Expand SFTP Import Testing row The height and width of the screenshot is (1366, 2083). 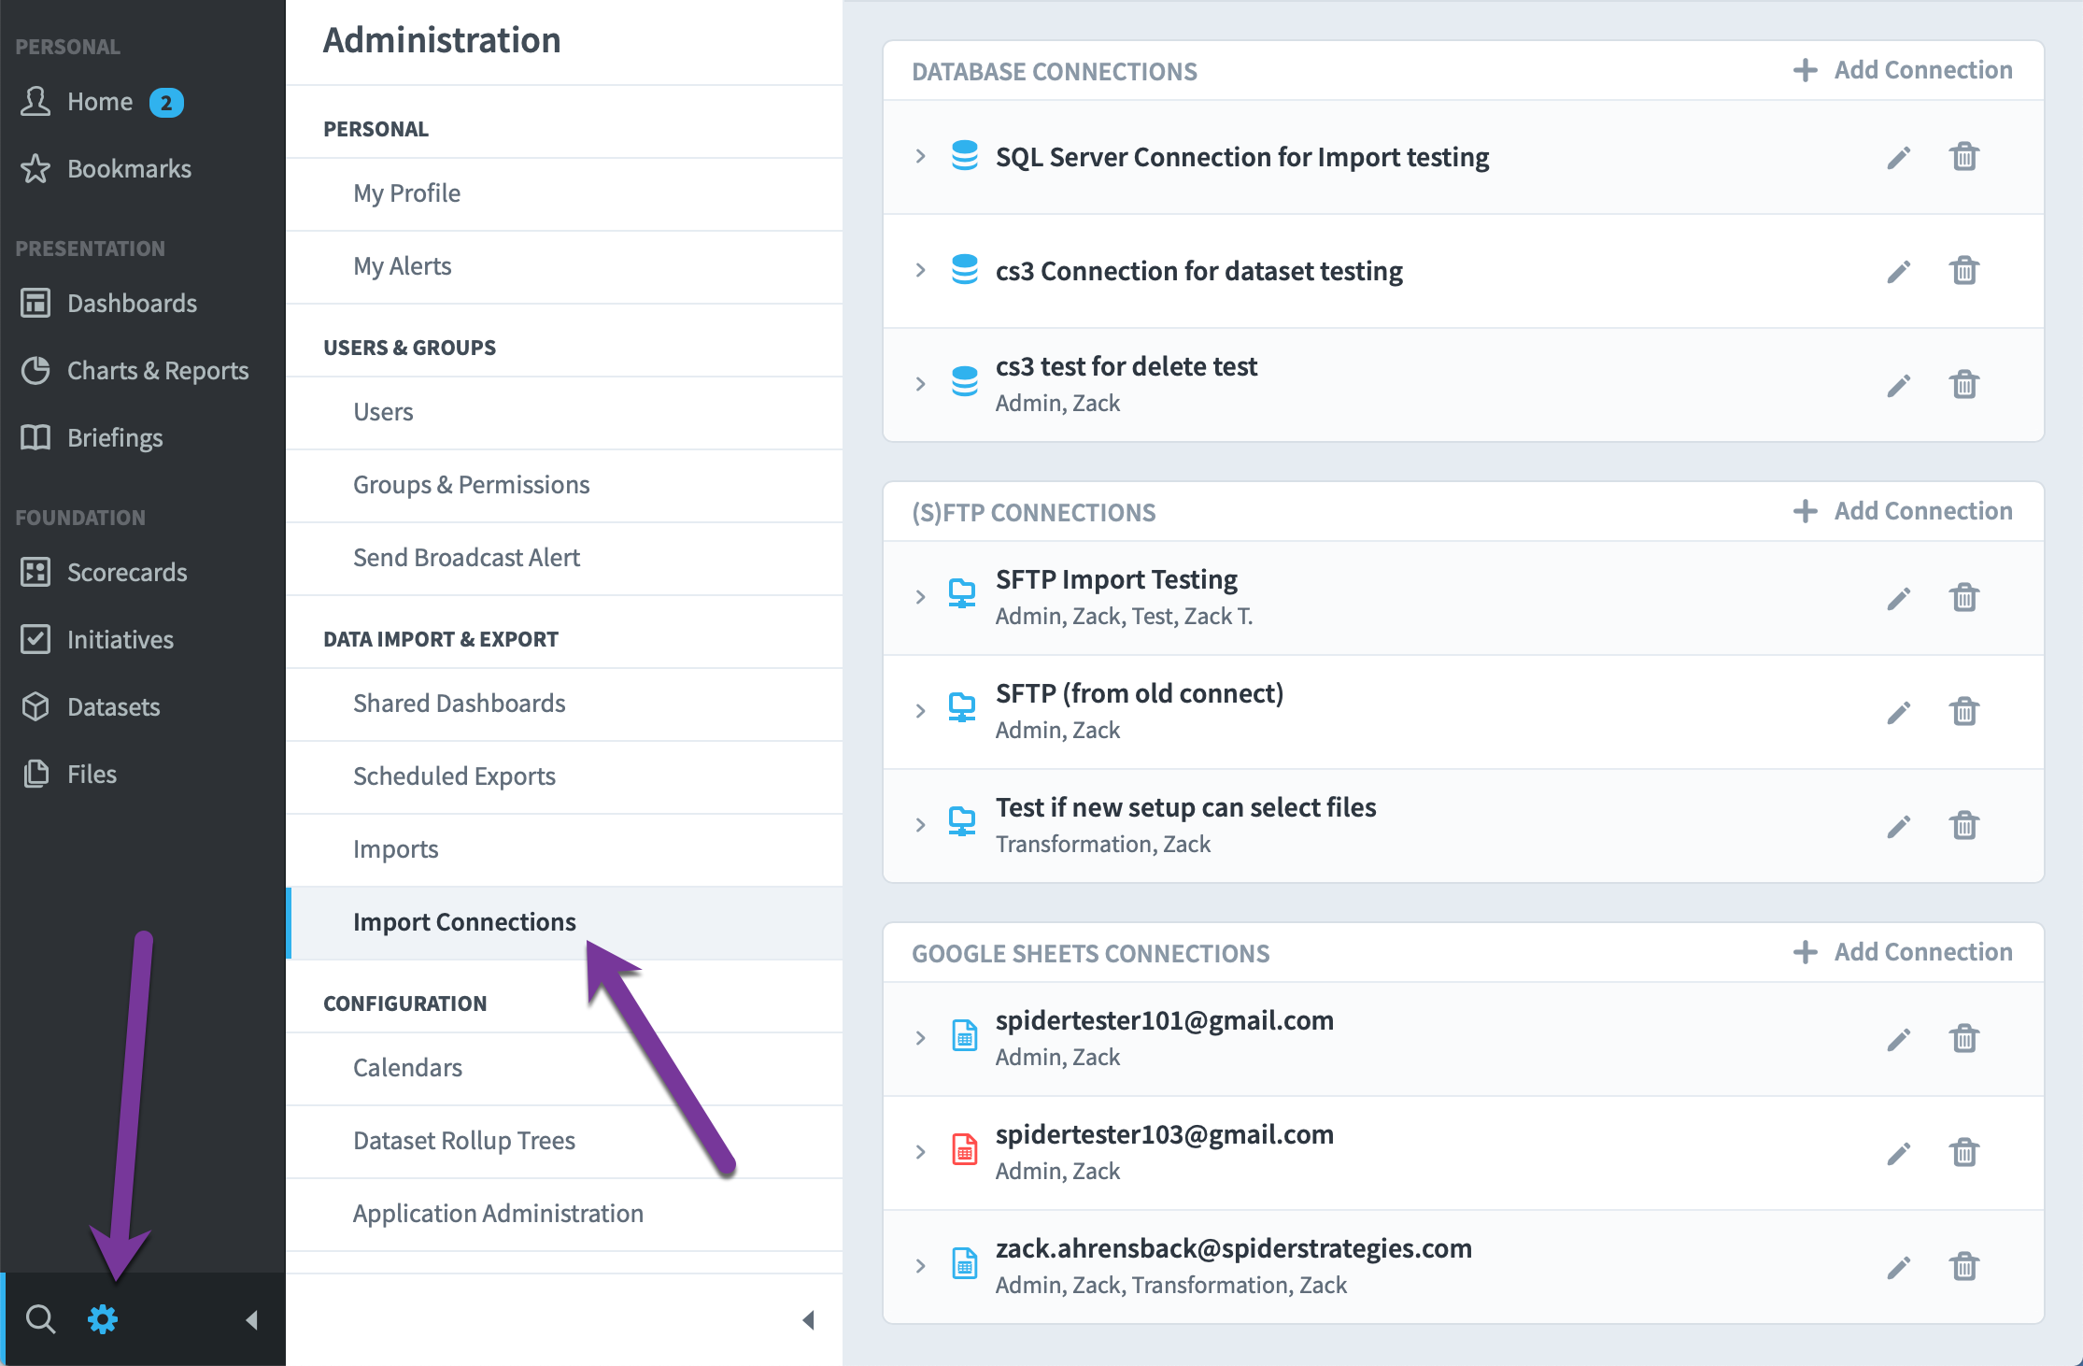click(x=920, y=597)
